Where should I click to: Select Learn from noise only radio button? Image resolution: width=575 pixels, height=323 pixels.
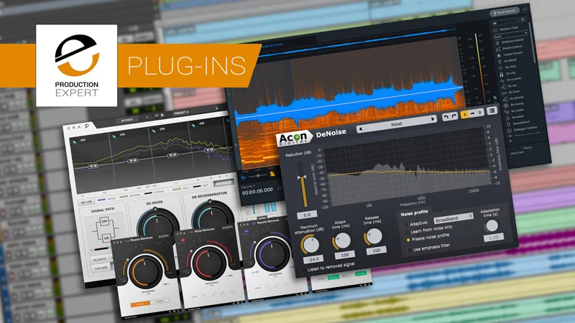pyautogui.click(x=407, y=232)
